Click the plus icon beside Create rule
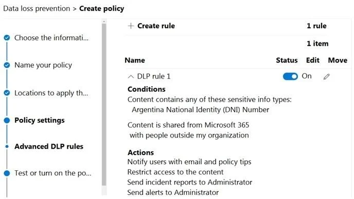The image size is (354, 199). pyautogui.click(x=131, y=26)
